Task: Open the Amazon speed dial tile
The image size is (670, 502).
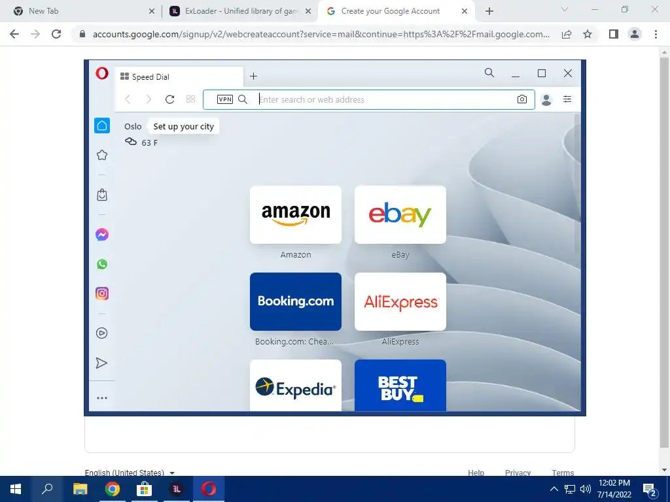Action: click(296, 214)
